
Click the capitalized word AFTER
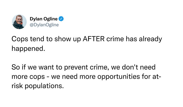pos(94,39)
